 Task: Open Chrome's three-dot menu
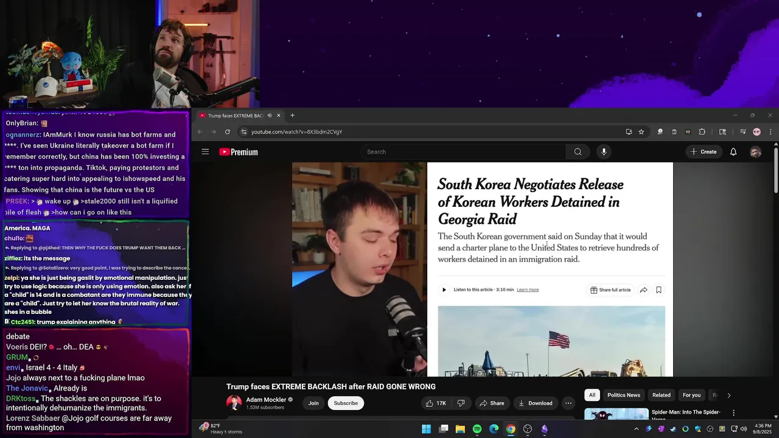pyautogui.click(x=770, y=131)
